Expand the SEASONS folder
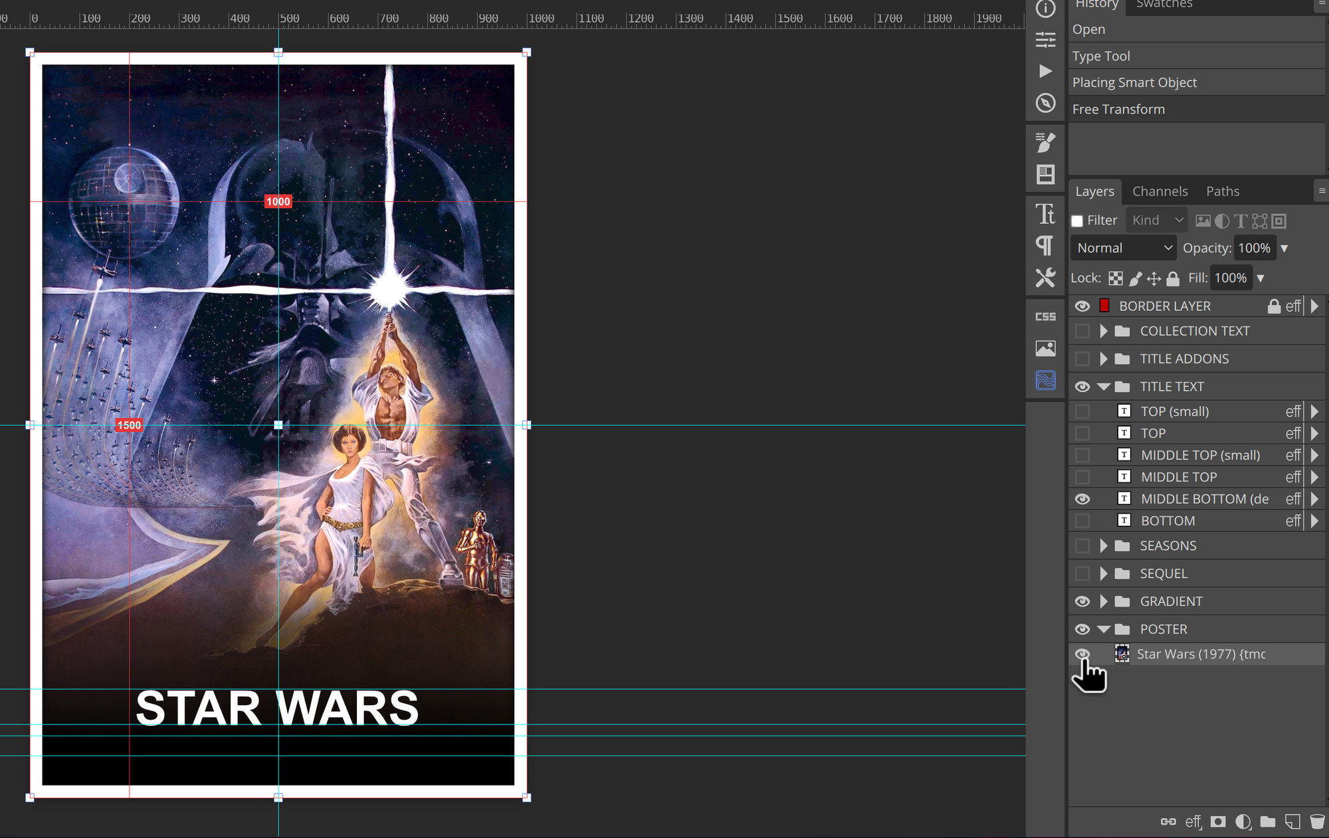Viewport: 1329px width, 838px height. click(1104, 546)
